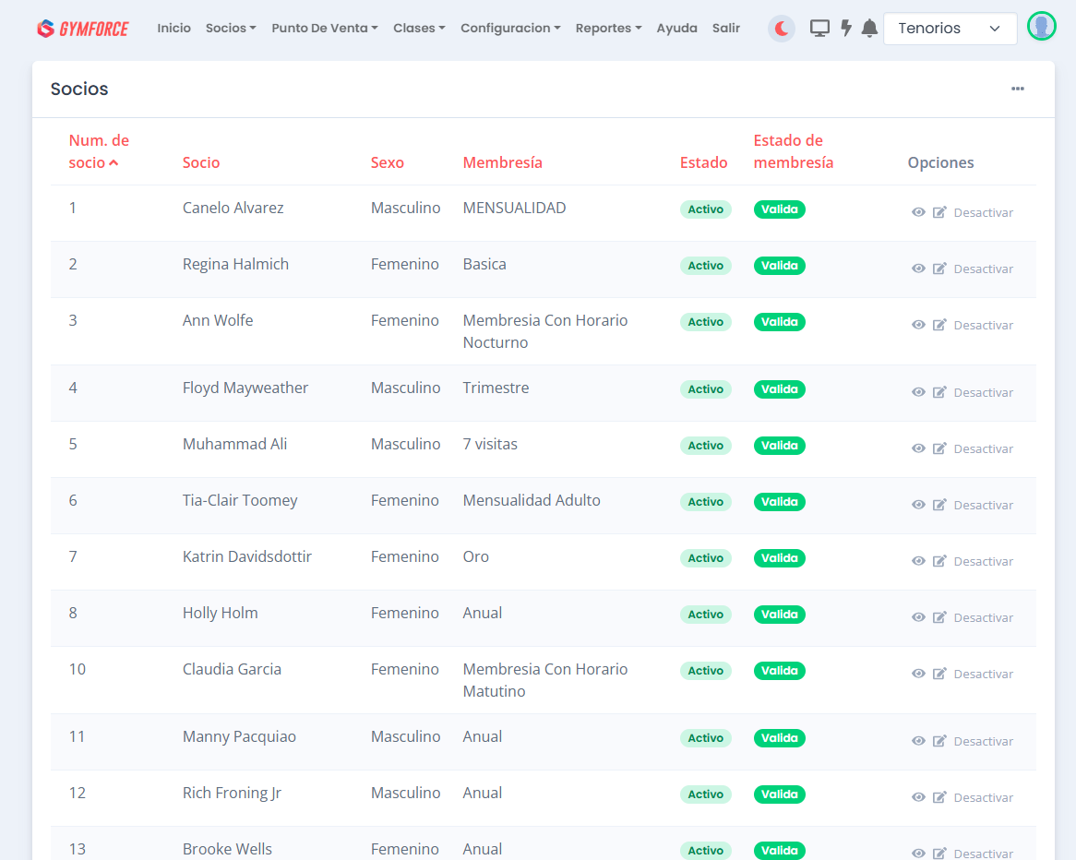View Muhammad Ali's details via eye icon
Screen dimensions: 1076x860
918,448
